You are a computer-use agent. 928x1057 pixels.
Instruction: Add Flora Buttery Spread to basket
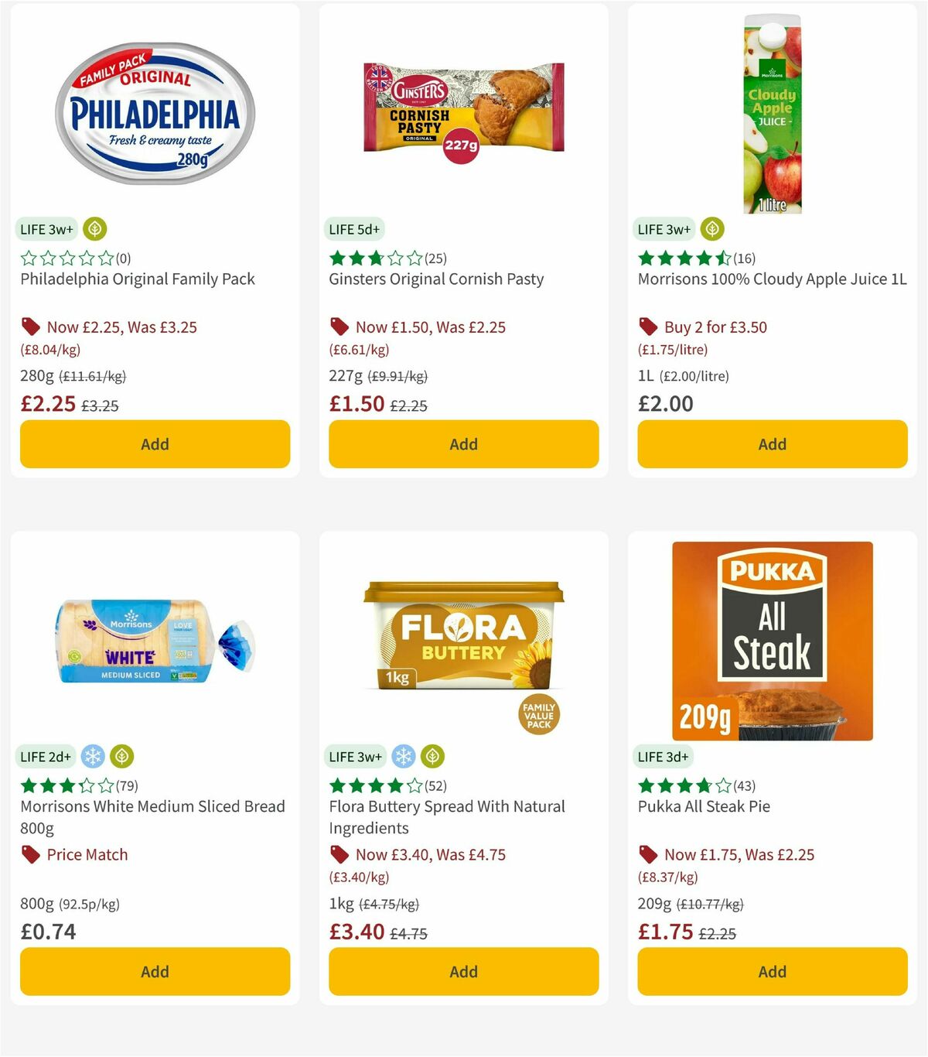coord(463,971)
